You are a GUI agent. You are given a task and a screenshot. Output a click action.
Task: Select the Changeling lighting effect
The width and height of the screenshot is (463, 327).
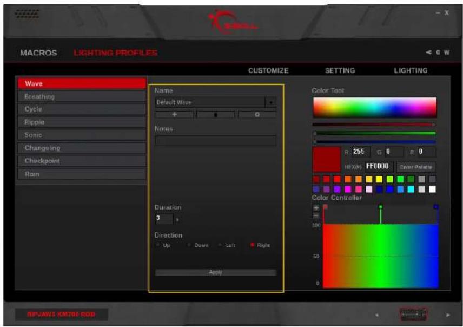point(82,148)
